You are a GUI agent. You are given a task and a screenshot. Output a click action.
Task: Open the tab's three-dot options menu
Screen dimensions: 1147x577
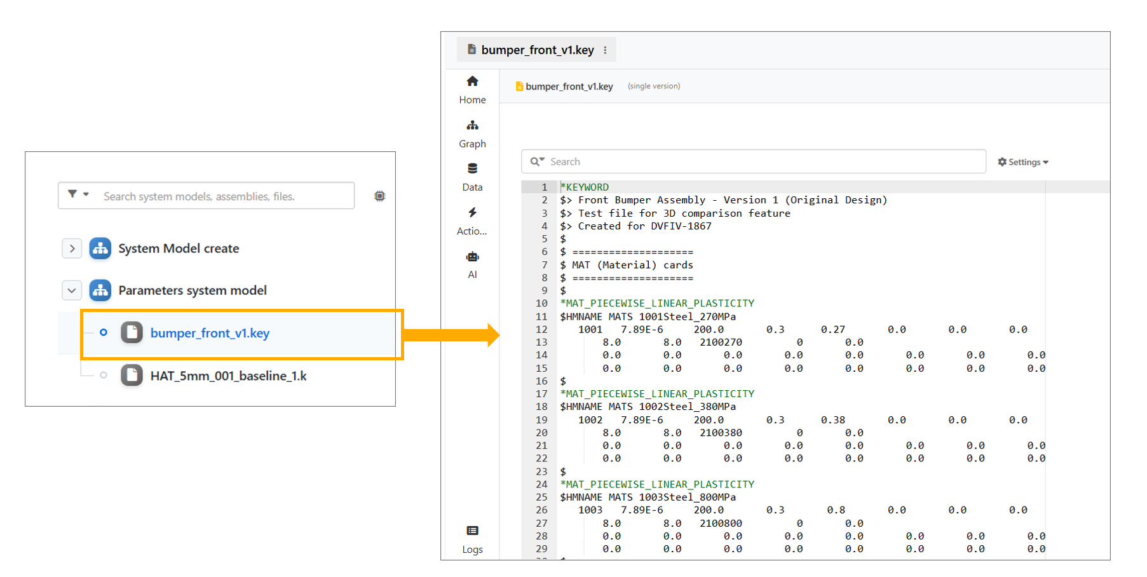(605, 50)
